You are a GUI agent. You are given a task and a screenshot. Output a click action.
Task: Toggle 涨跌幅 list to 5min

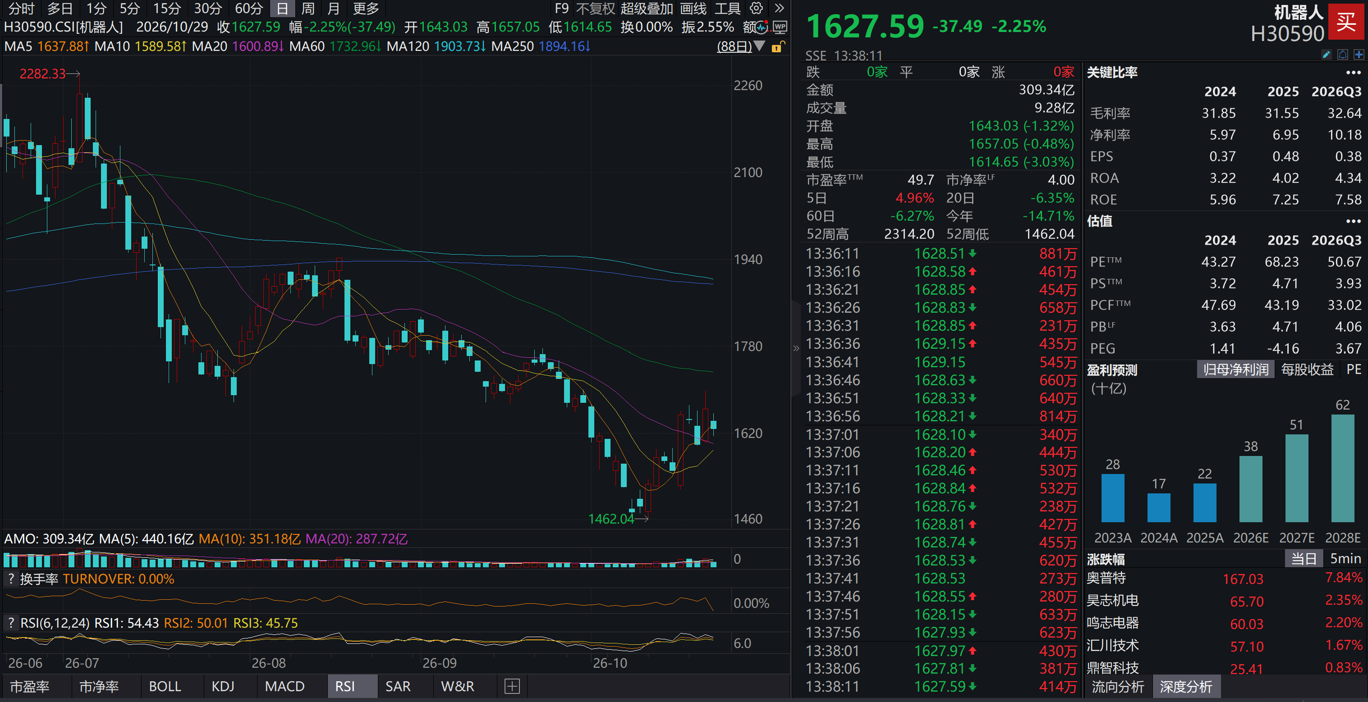(1345, 558)
